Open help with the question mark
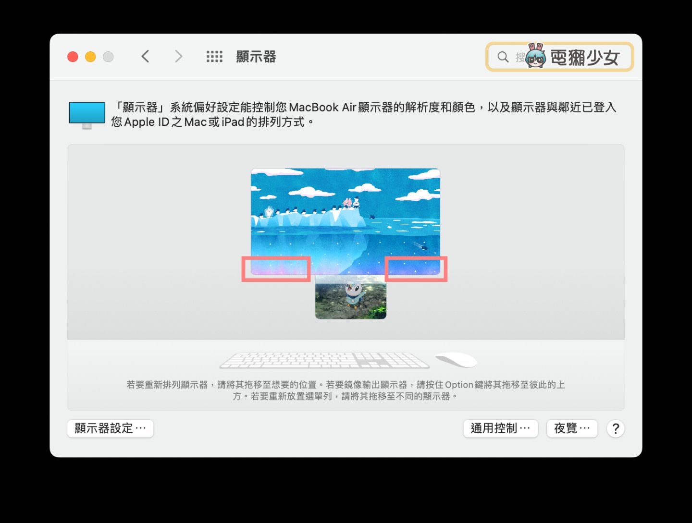The height and width of the screenshot is (523, 692). tap(615, 428)
